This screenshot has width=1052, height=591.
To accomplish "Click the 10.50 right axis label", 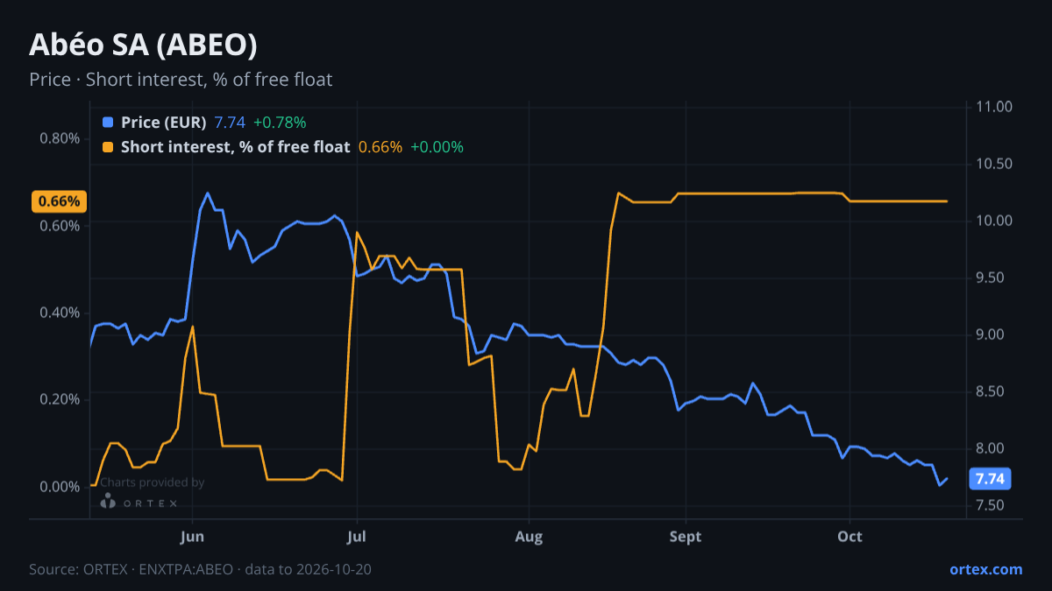I will point(992,164).
